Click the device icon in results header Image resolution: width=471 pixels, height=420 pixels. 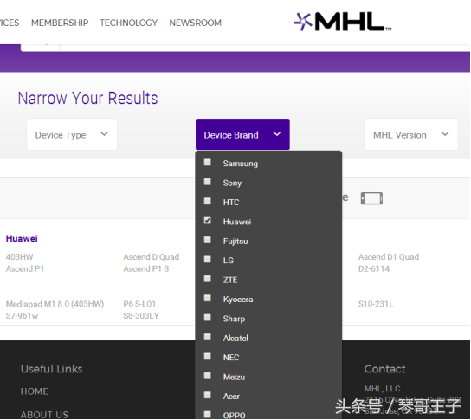[x=371, y=198]
